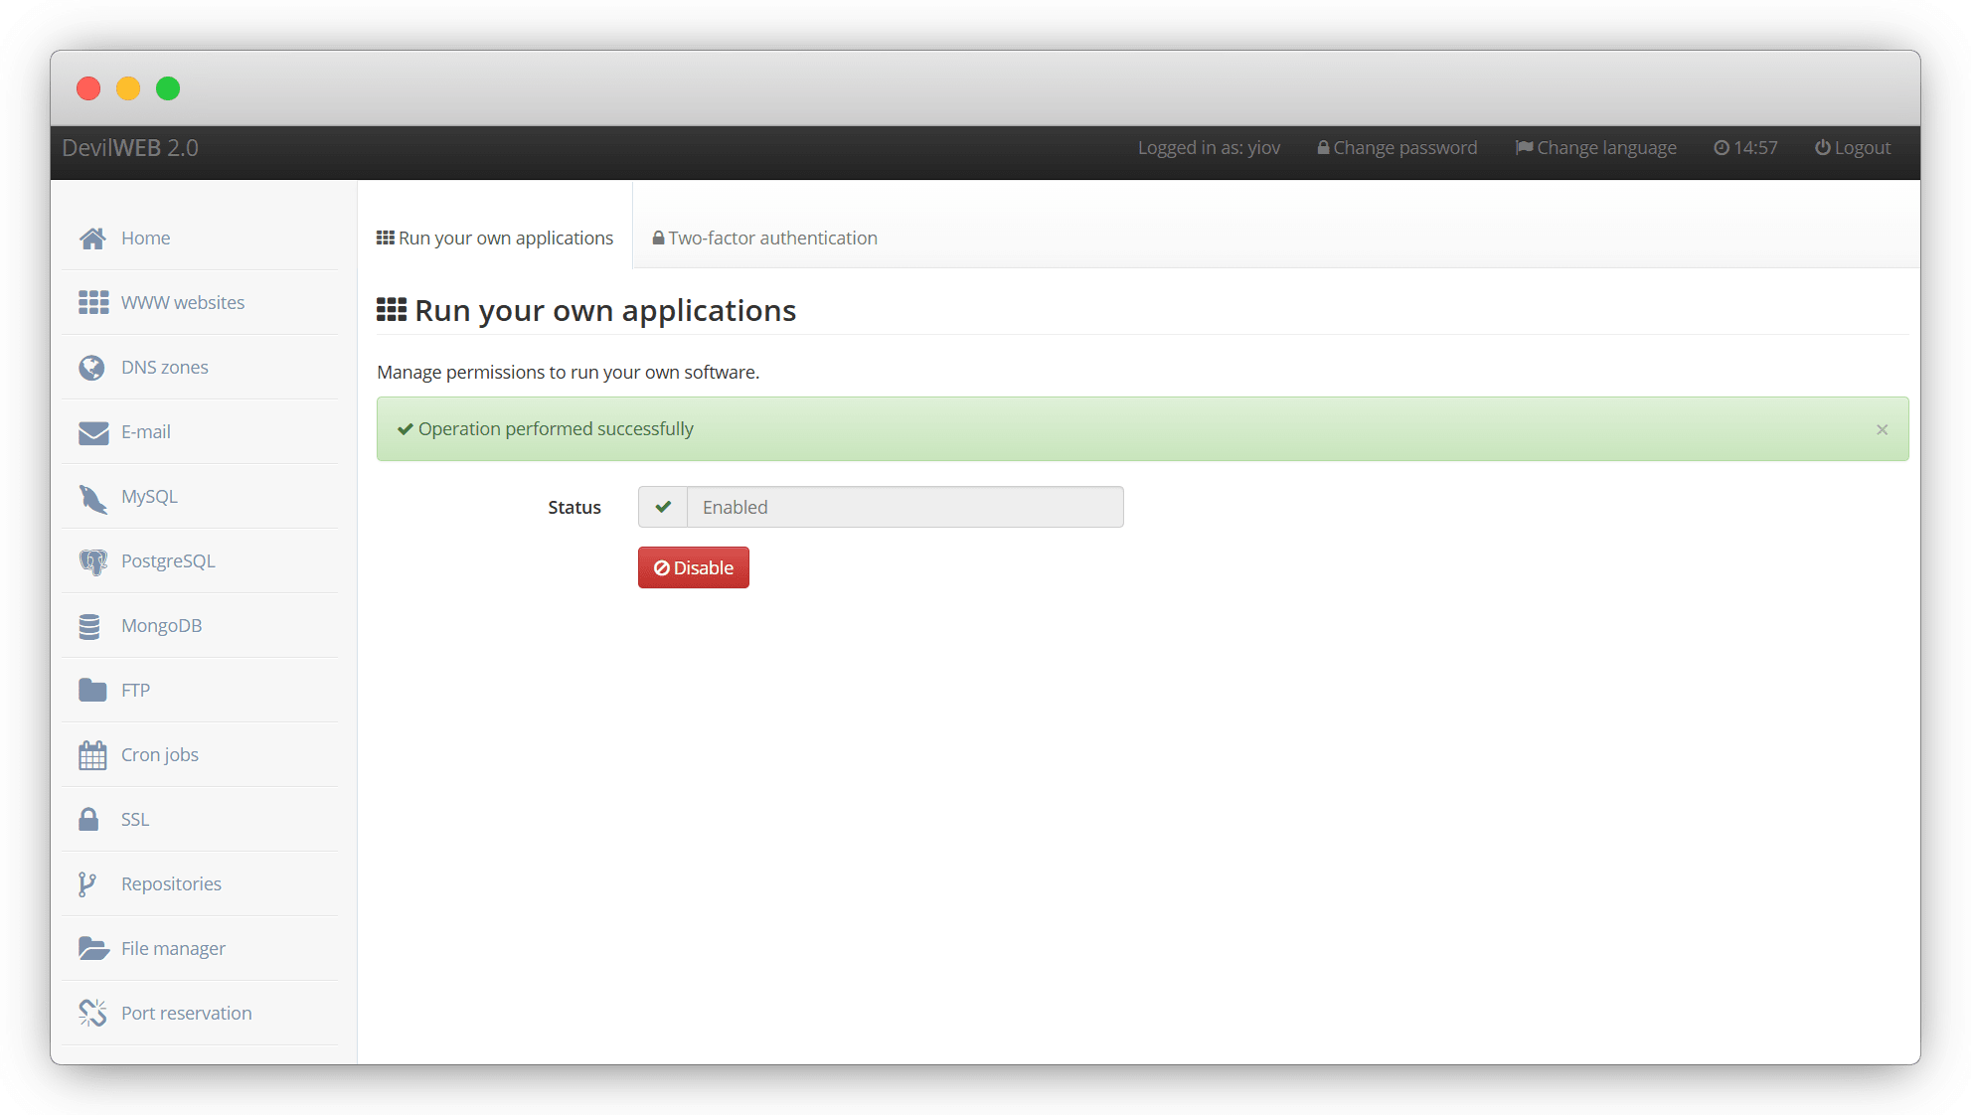Open Change language option
This screenshot has height=1115, width=1971.
[1595, 148]
